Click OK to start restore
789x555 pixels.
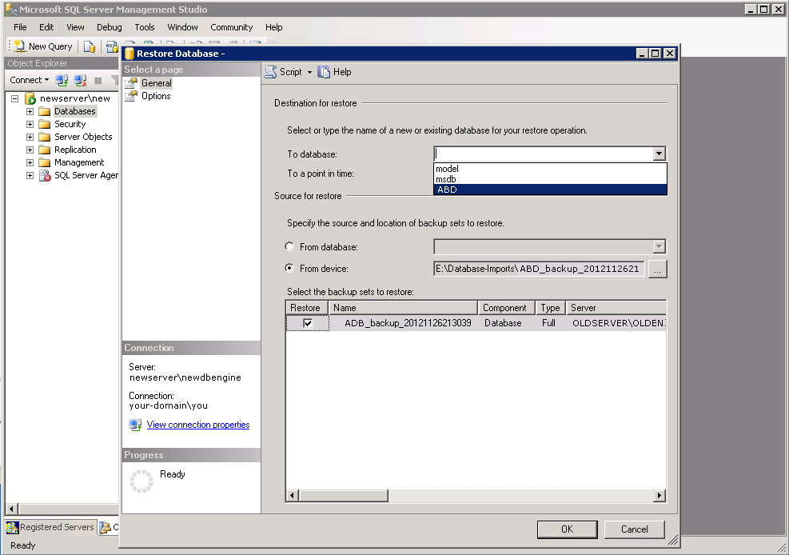tap(567, 529)
